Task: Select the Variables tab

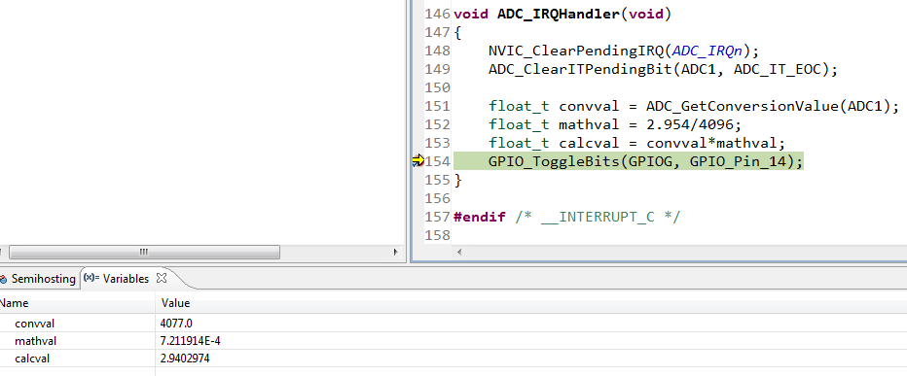Action: click(126, 279)
